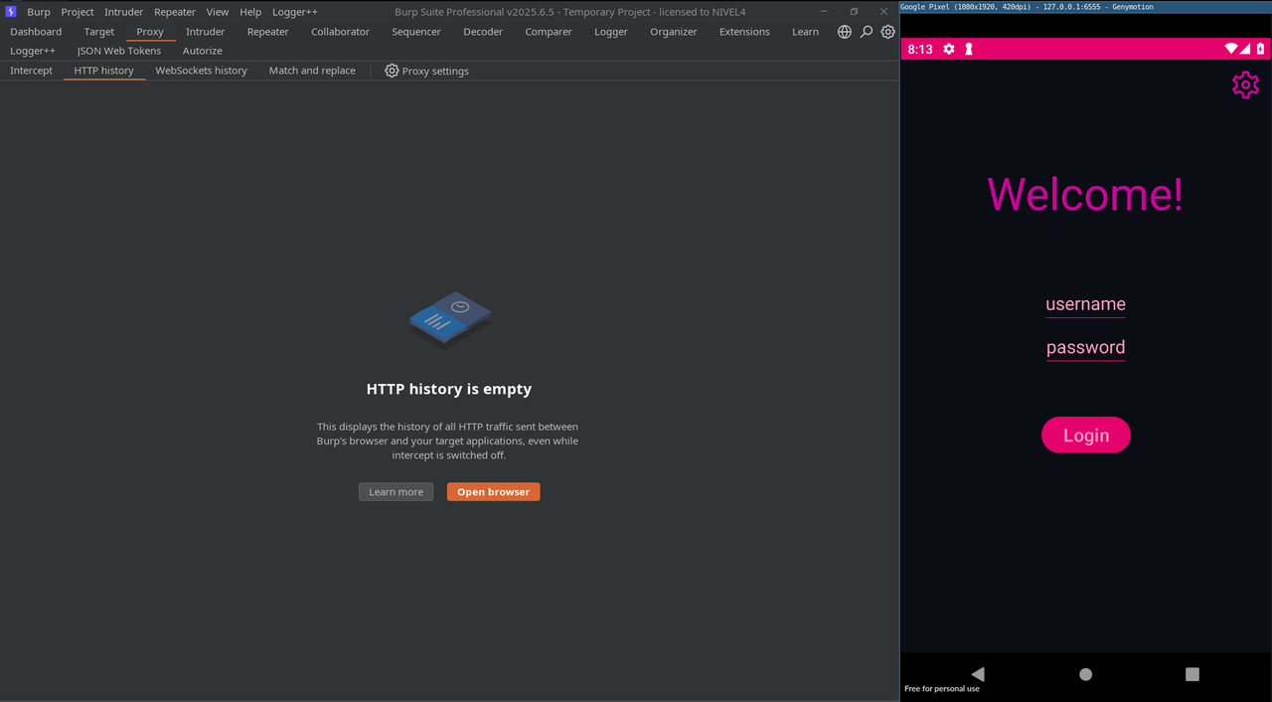Open the View menu
The width and height of the screenshot is (1272, 702).
coord(218,12)
